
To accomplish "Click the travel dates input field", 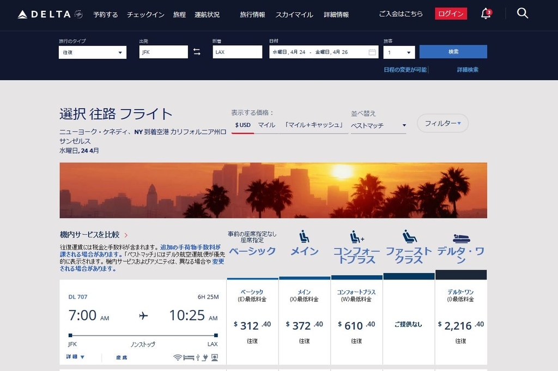I will pyautogui.click(x=324, y=52).
